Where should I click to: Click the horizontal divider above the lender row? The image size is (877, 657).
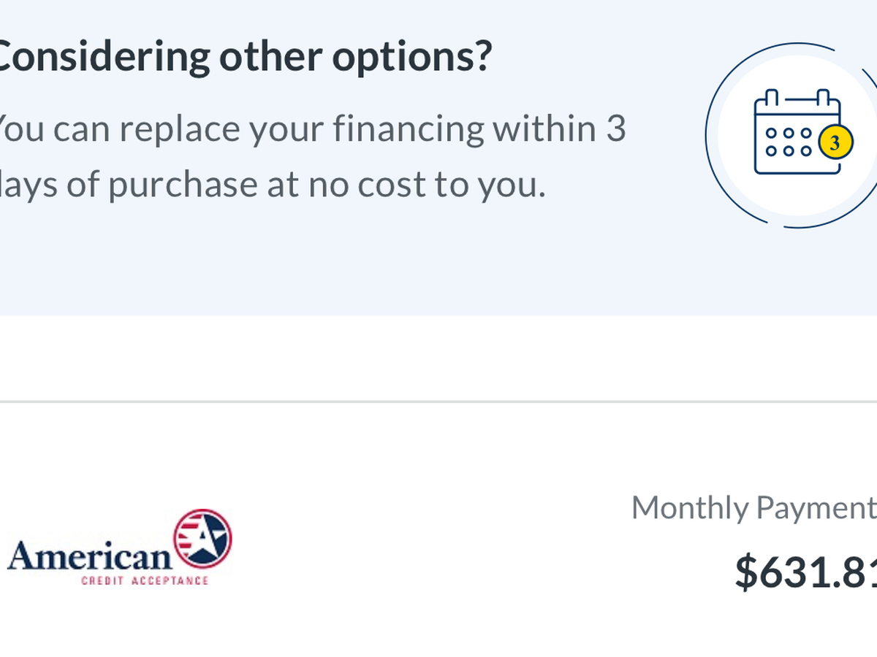pyautogui.click(x=438, y=401)
